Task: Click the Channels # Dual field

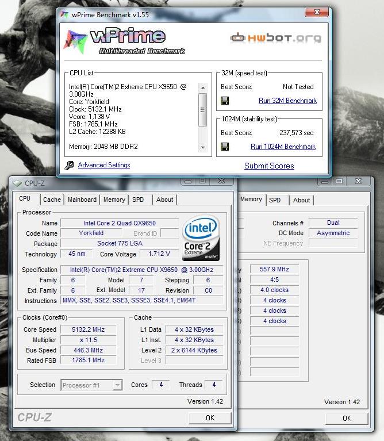Action: click(x=333, y=223)
